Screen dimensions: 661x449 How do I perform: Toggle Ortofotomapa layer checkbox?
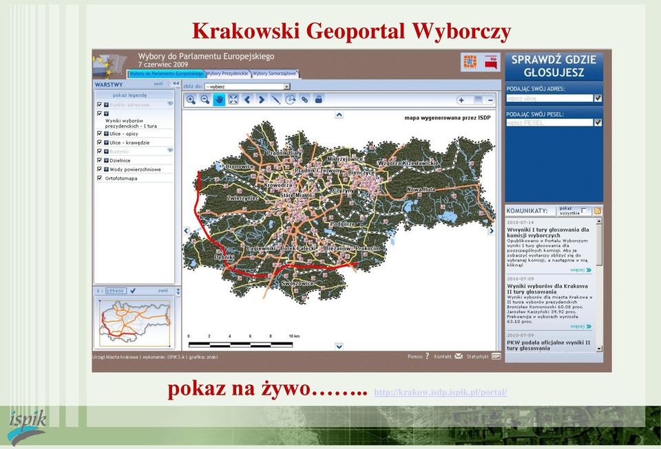coord(99,178)
